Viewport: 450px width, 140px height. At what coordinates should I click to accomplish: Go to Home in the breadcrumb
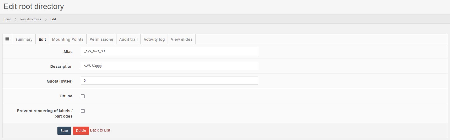click(x=7, y=19)
